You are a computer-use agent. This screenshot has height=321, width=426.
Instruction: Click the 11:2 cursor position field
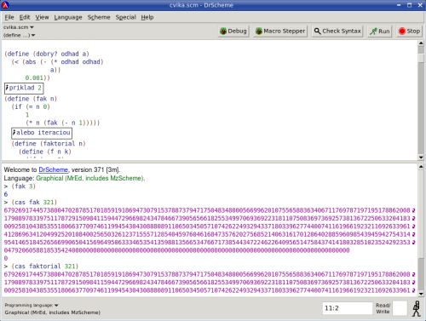tap(348, 308)
